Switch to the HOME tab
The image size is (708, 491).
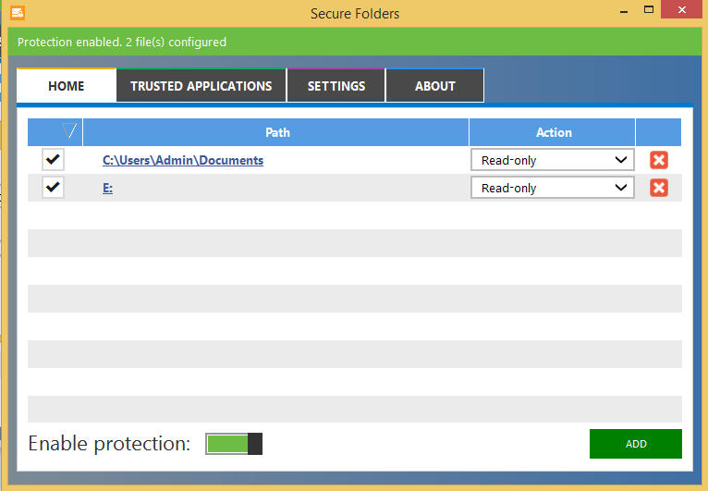pos(67,85)
